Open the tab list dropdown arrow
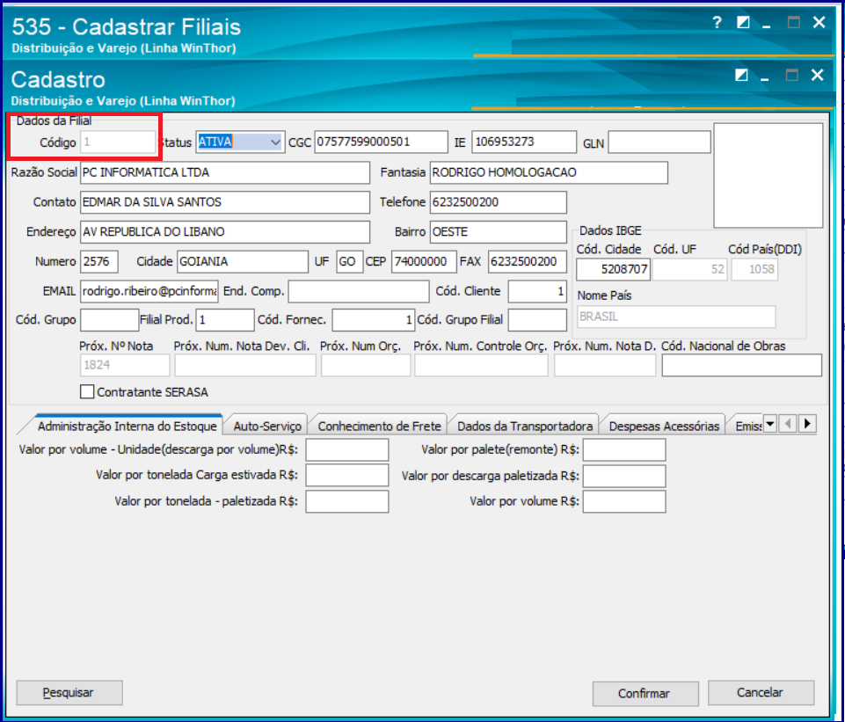Screen dimensions: 845x722 (770, 424)
